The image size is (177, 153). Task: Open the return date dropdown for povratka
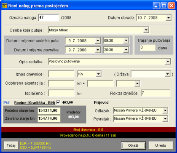[x=97, y=50]
